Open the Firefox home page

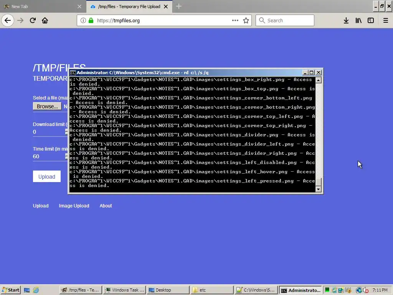(x=45, y=20)
